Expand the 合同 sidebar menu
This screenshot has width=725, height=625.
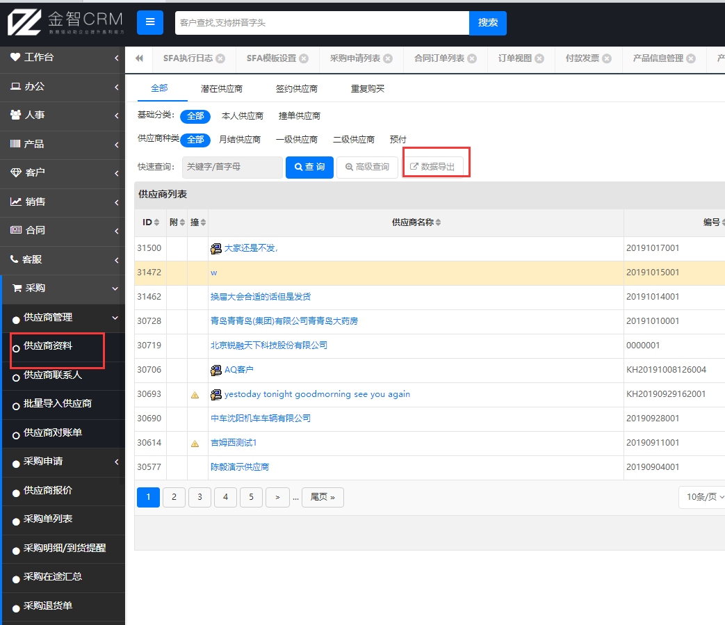pyautogui.click(x=63, y=230)
